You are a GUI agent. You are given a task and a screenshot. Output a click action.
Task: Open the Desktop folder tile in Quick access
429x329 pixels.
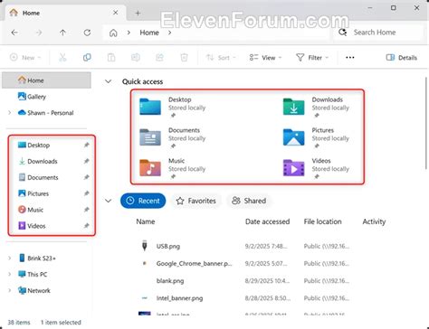(173, 107)
